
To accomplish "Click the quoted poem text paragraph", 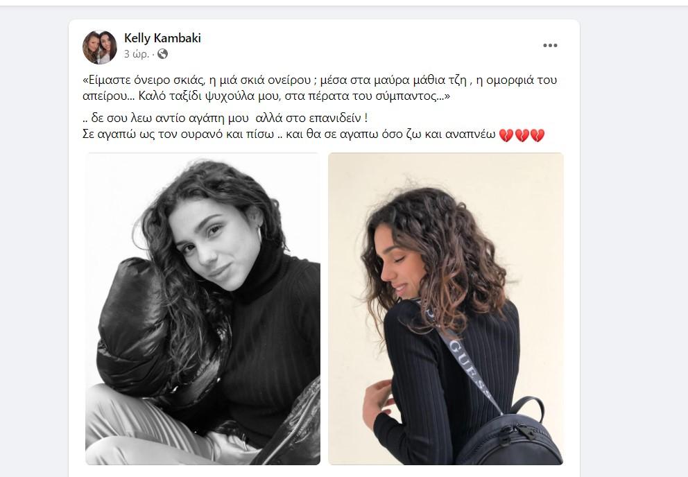I will coord(320,88).
